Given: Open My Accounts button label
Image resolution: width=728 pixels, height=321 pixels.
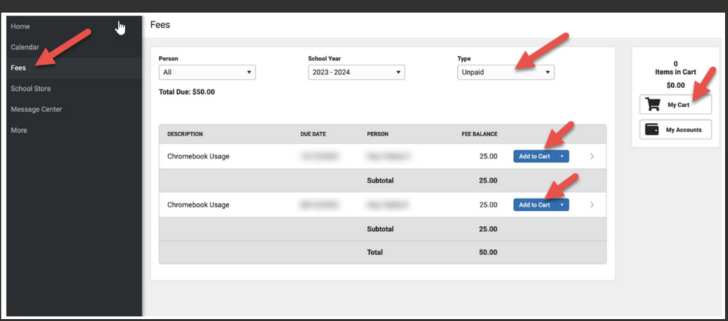Looking at the screenshot, I should [x=683, y=130].
